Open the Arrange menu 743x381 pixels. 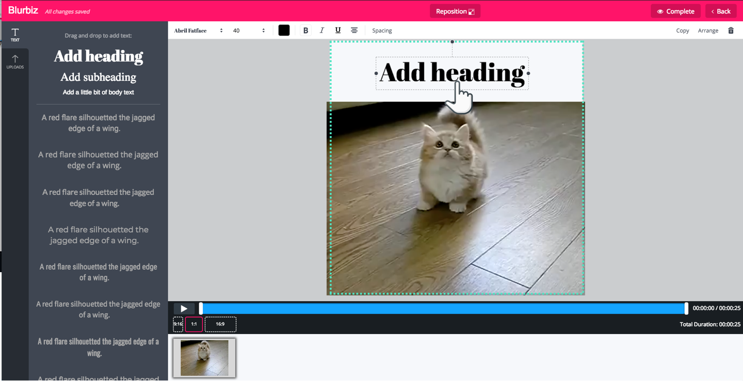tap(708, 30)
